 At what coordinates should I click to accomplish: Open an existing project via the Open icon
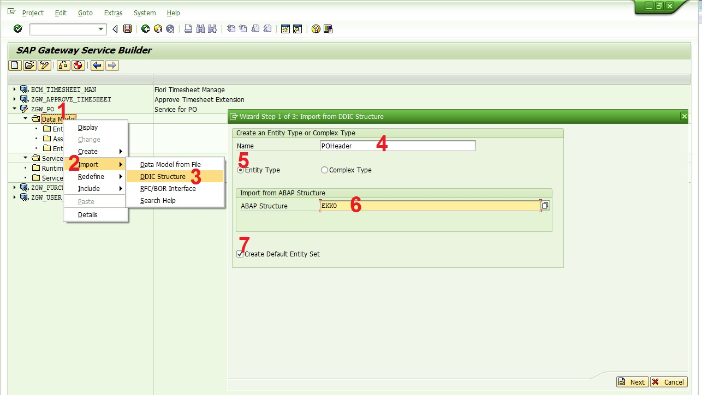coord(29,64)
